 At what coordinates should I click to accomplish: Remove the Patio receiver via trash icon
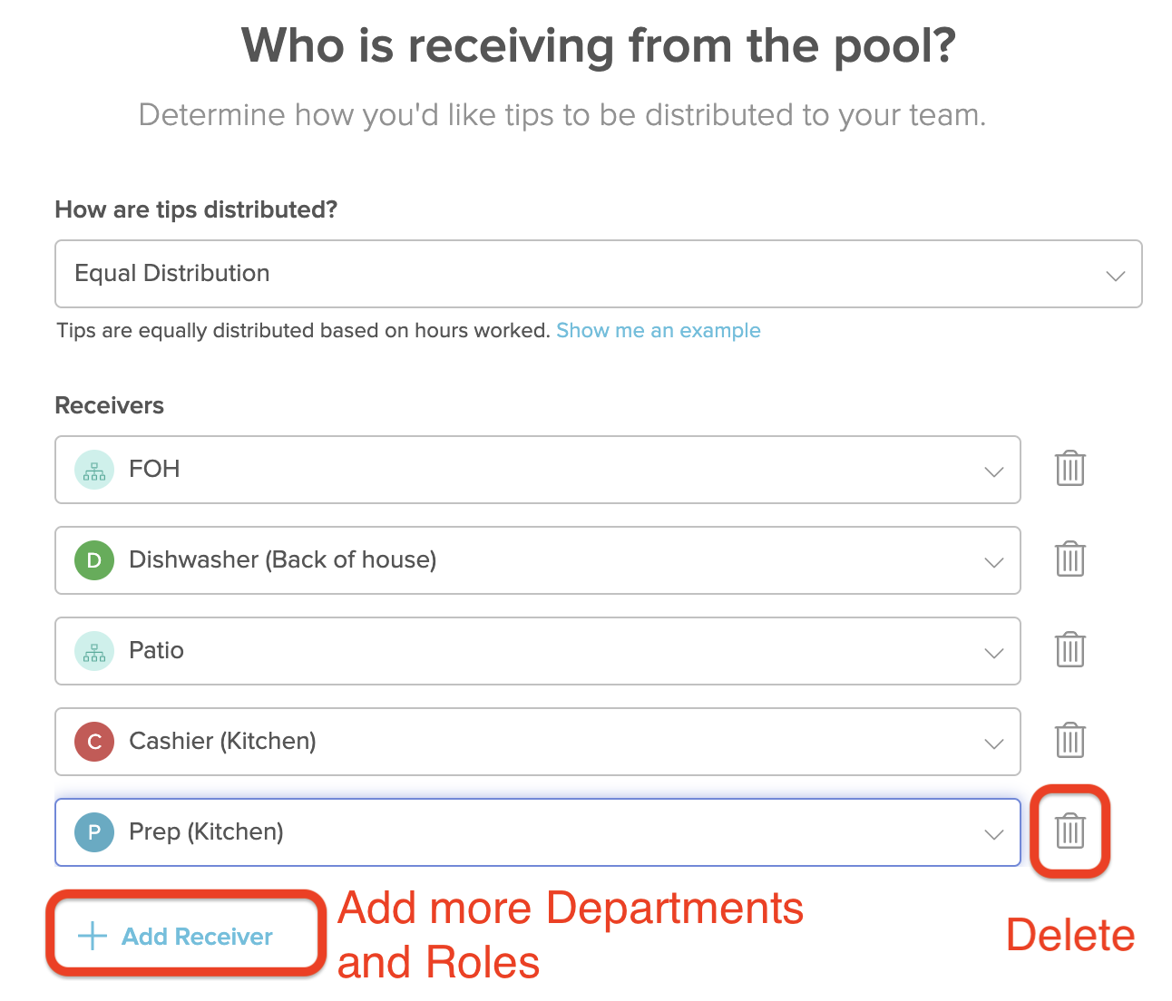pos(1069,650)
